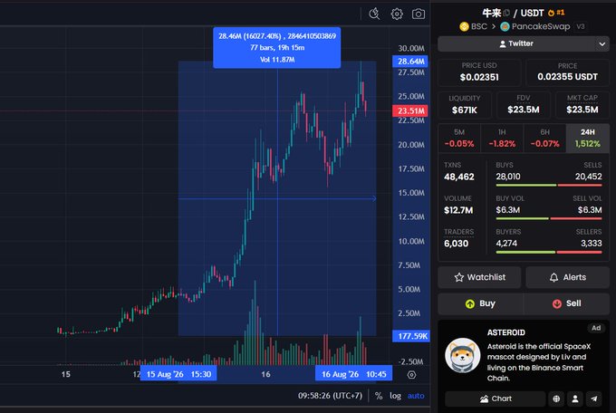
Task: Click the TRADERS value 6,030
Action: (x=456, y=244)
